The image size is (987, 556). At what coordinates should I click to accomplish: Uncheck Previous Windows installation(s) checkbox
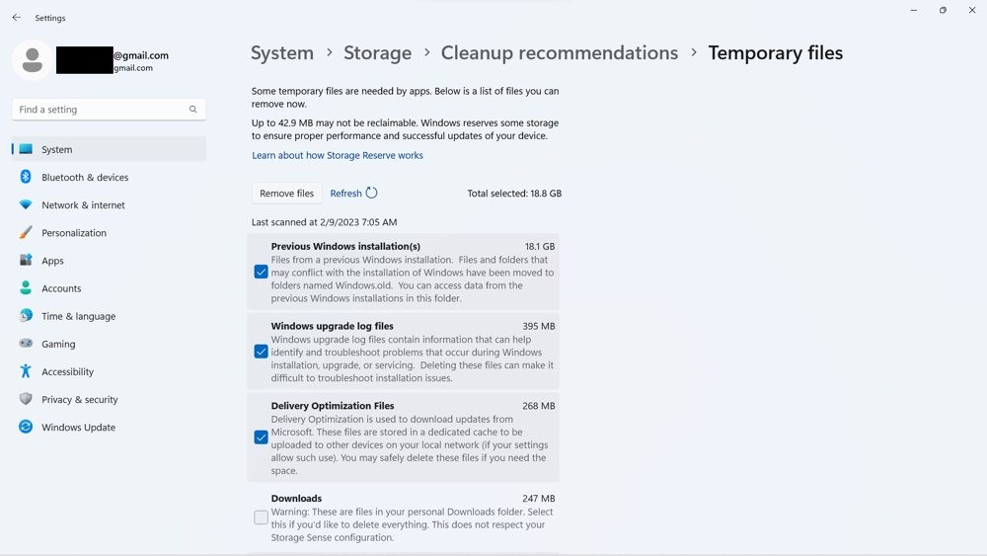pyautogui.click(x=261, y=272)
